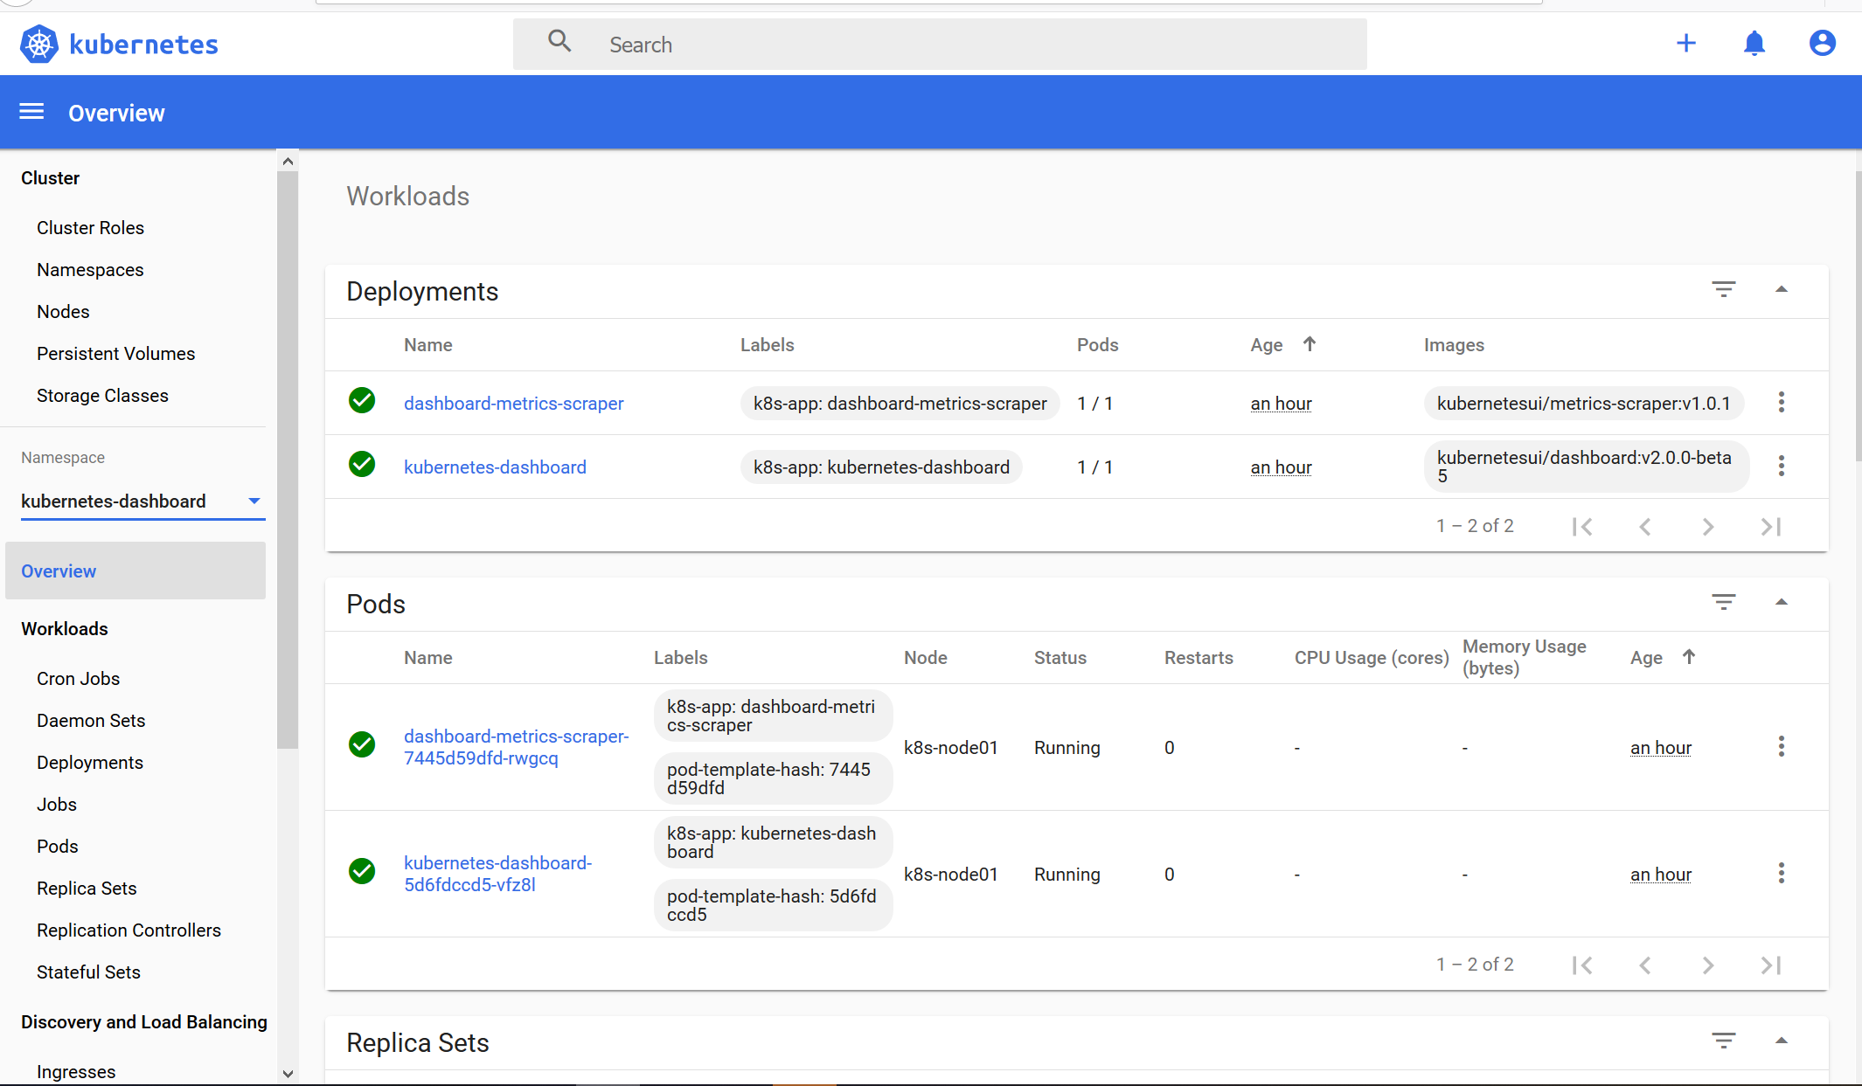Image resolution: width=1862 pixels, height=1086 pixels.
Task: Go to last page in Pods pagination
Action: (x=1771, y=965)
